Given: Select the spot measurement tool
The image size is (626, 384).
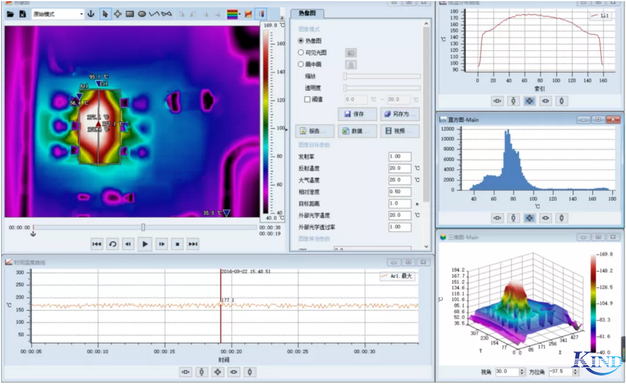Looking at the screenshot, I should 117,14.
